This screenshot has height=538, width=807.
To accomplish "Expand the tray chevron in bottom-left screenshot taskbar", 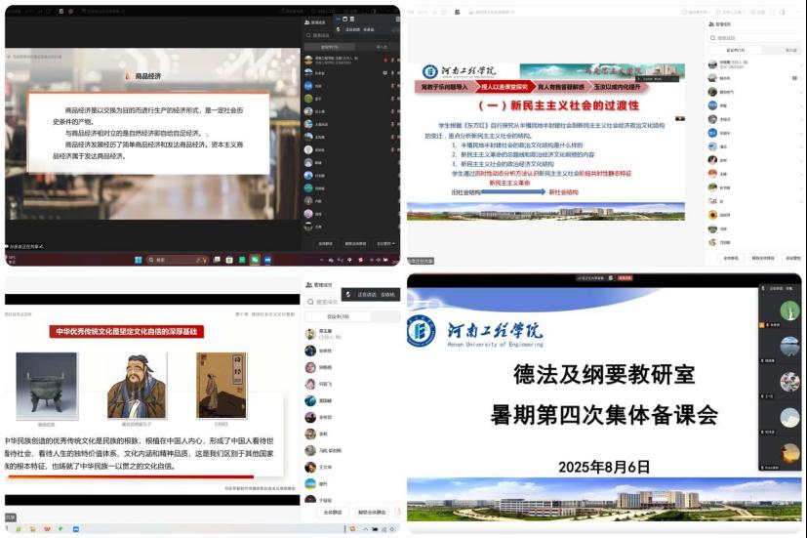I will [365, 529].
